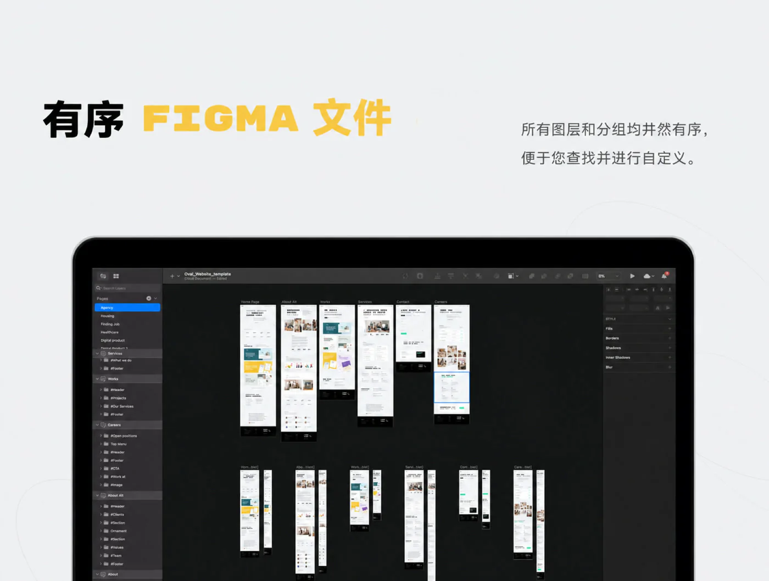Click the Preview play button
This screenshot has height=581, width=769.
[632, 276]
